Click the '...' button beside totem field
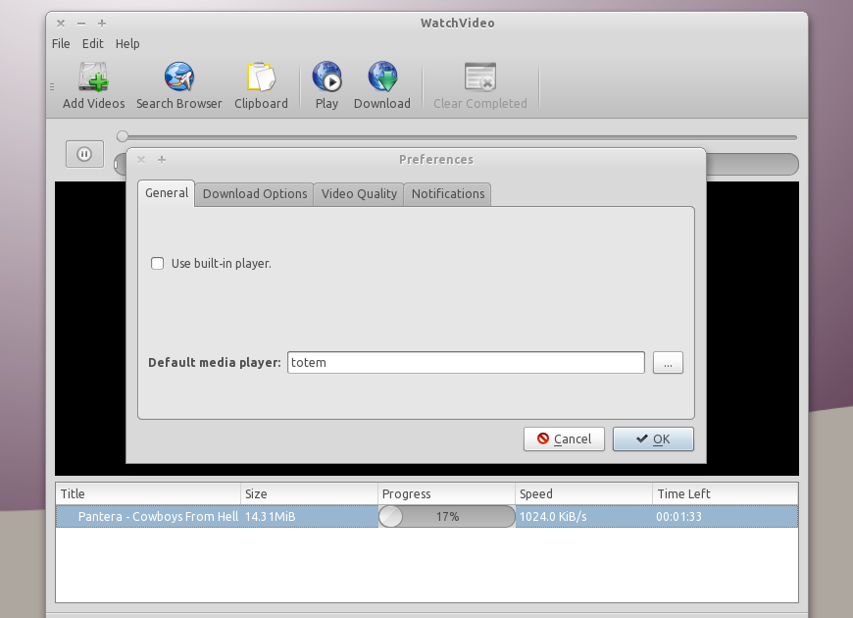853x618 pixels. [668, 362]
